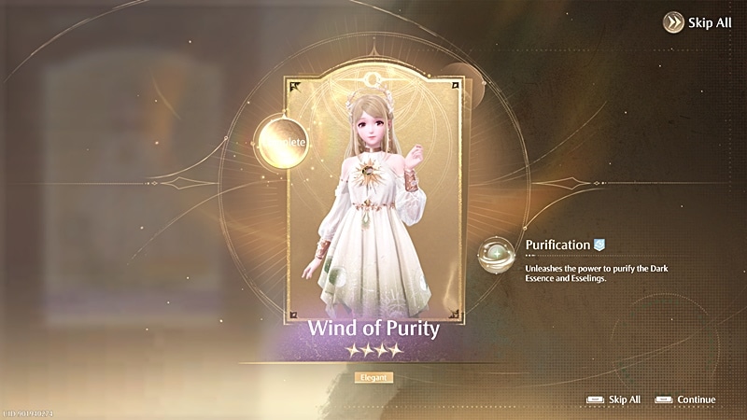Click the sun emblem on the dress
Screen dimensions: 747x420
pos(368,174)
